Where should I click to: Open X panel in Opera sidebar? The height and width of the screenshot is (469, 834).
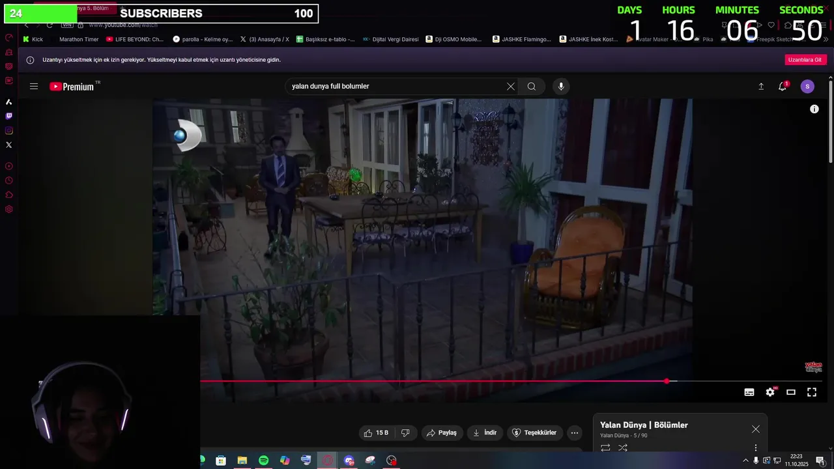pos(8,145)
